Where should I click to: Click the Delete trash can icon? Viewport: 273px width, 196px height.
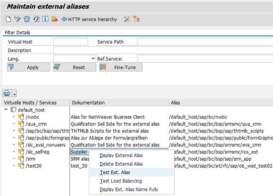coord(27,19)
